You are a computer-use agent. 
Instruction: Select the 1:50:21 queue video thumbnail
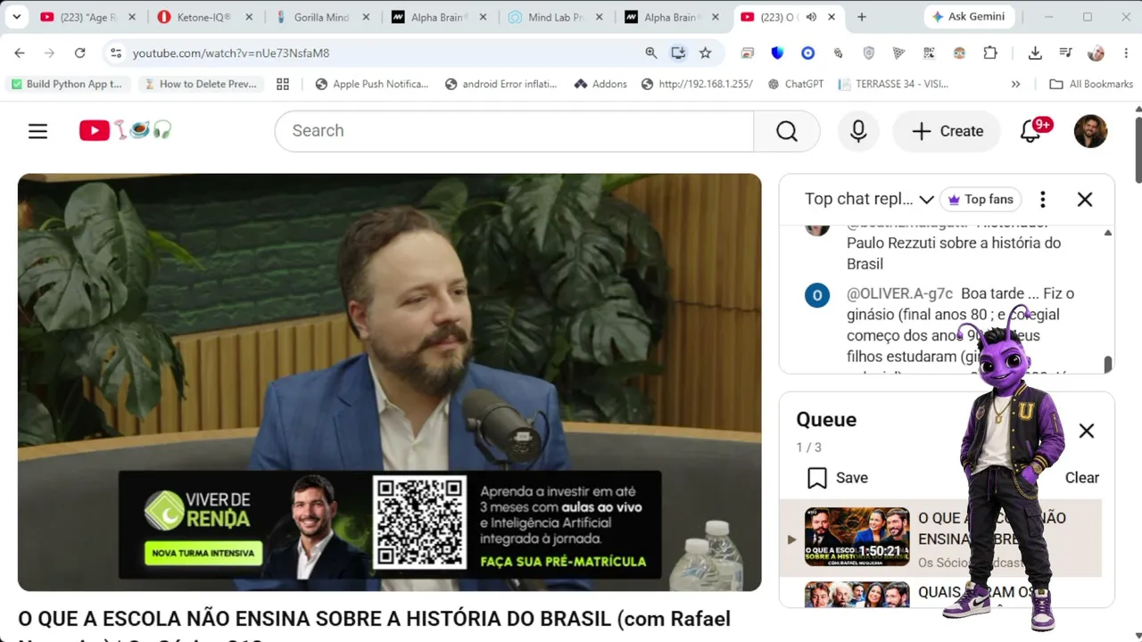pyautogui.click(x=856, y=537)
